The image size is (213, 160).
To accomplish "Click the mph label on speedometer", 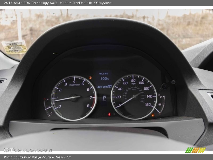I will [x=133, y=84].
